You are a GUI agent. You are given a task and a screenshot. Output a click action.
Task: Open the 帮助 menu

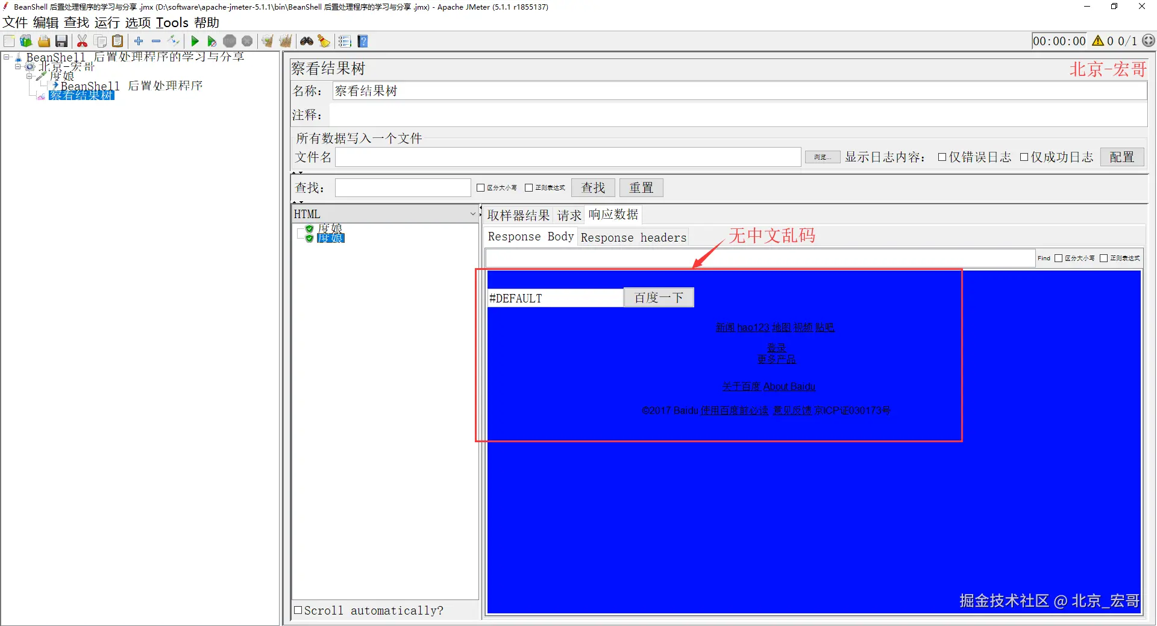(207, 23)
